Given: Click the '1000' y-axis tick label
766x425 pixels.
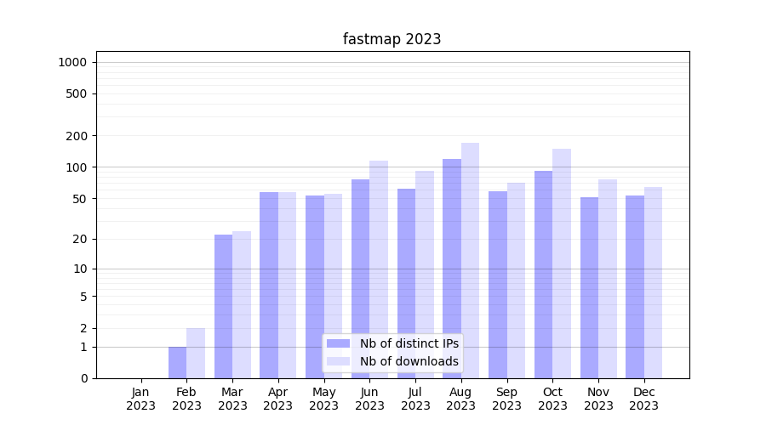Looking at the screenshot, I should pyautogui.click(x=72, y=62).
